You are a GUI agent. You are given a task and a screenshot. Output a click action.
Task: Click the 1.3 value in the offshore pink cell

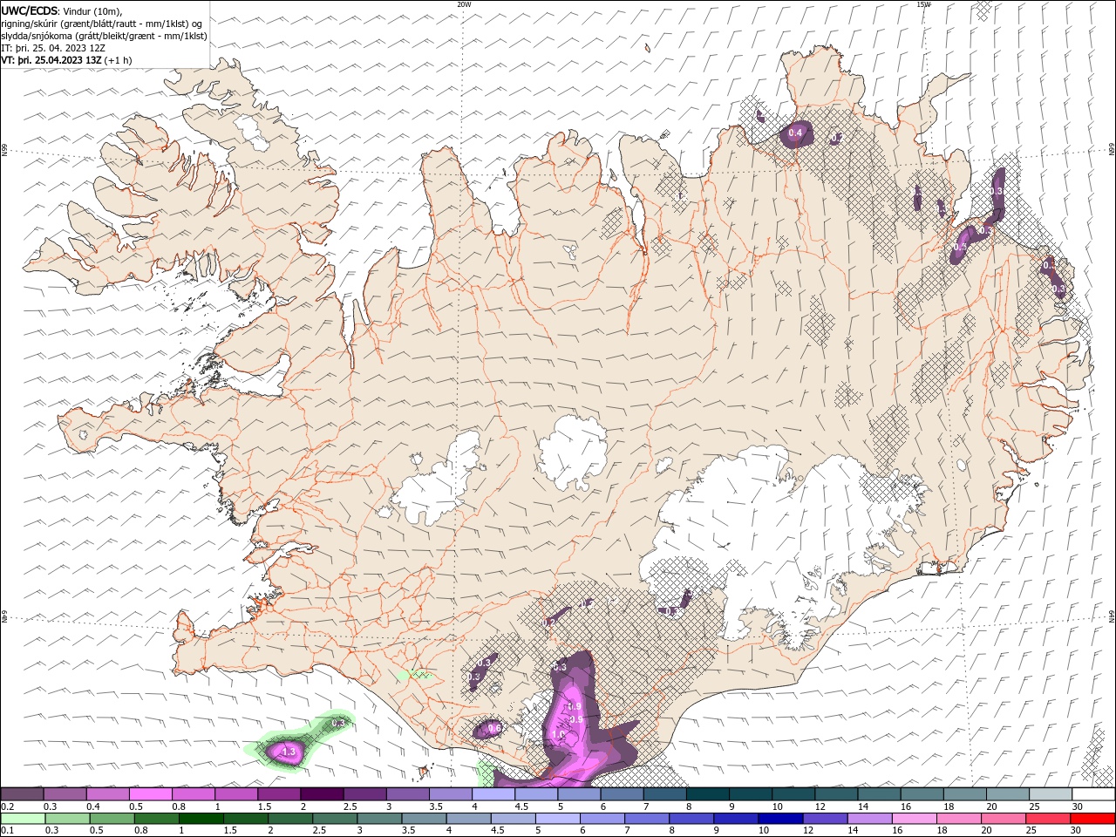coord(289,751)
